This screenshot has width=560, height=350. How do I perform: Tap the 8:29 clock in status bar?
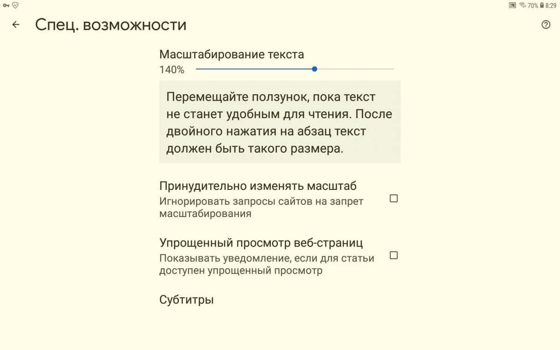(551, 6)
